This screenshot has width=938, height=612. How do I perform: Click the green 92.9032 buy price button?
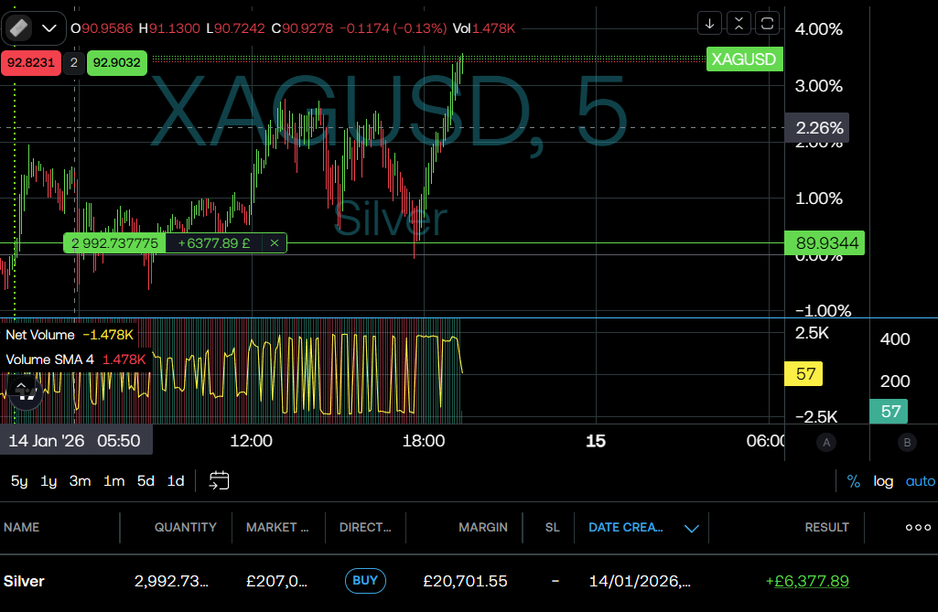pyautogui.click(x=116, y=63)
